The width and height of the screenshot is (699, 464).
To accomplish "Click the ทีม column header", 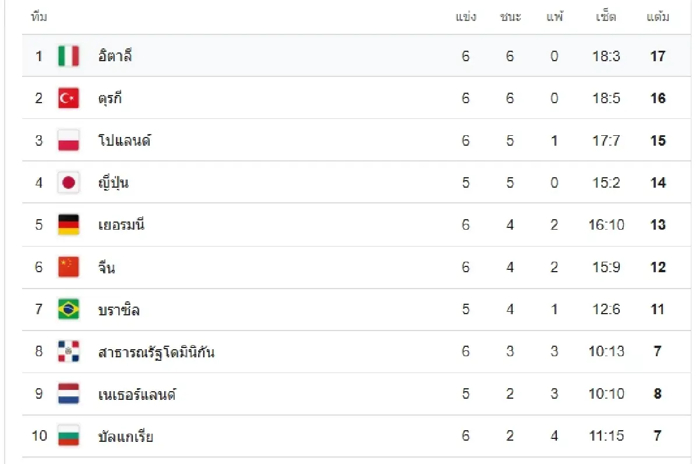I will (38, 17).
